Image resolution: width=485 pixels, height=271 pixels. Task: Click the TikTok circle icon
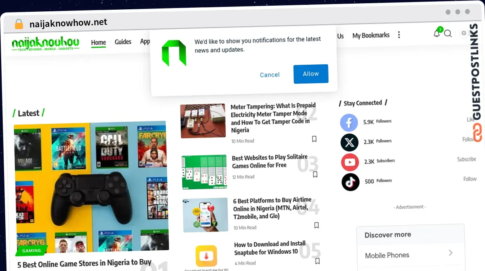click(x=350, y=182)
